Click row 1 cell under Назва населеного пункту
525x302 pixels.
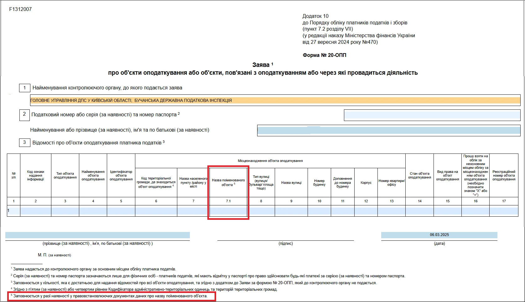[193, 211]
